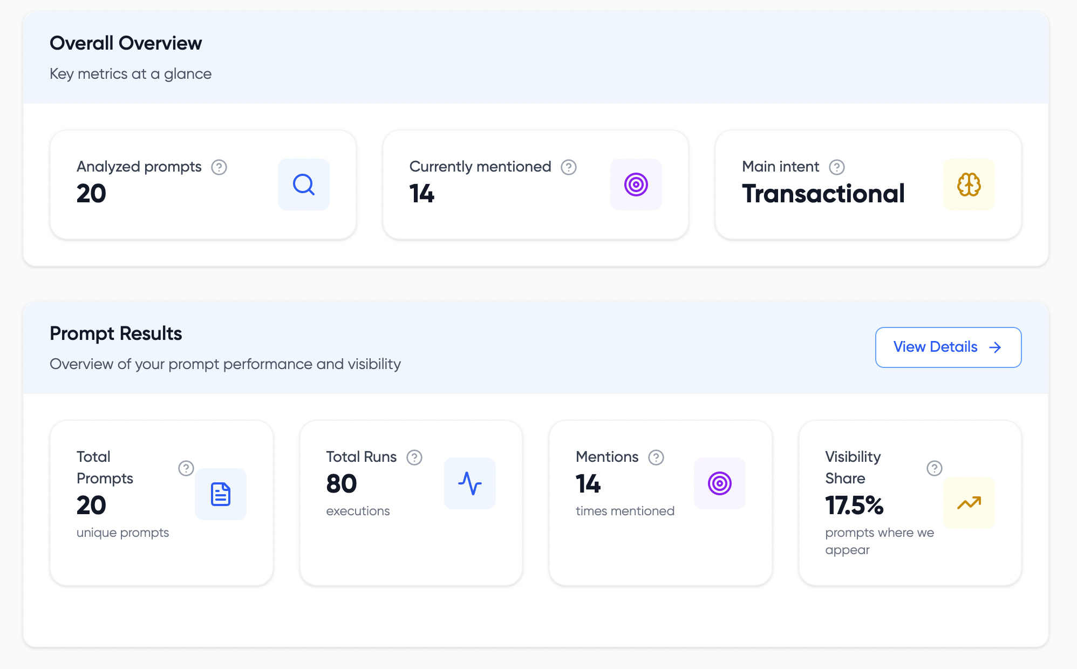Click the brain icon on Main intent card
Screen dimensions: 1077x669
(969, 185)
